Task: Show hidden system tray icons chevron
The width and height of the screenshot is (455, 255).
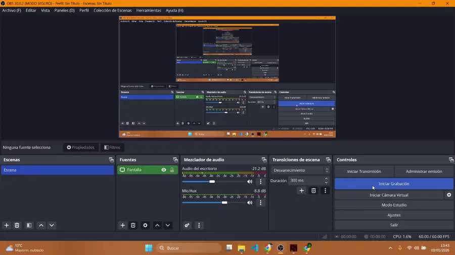Action: point(390,248)
